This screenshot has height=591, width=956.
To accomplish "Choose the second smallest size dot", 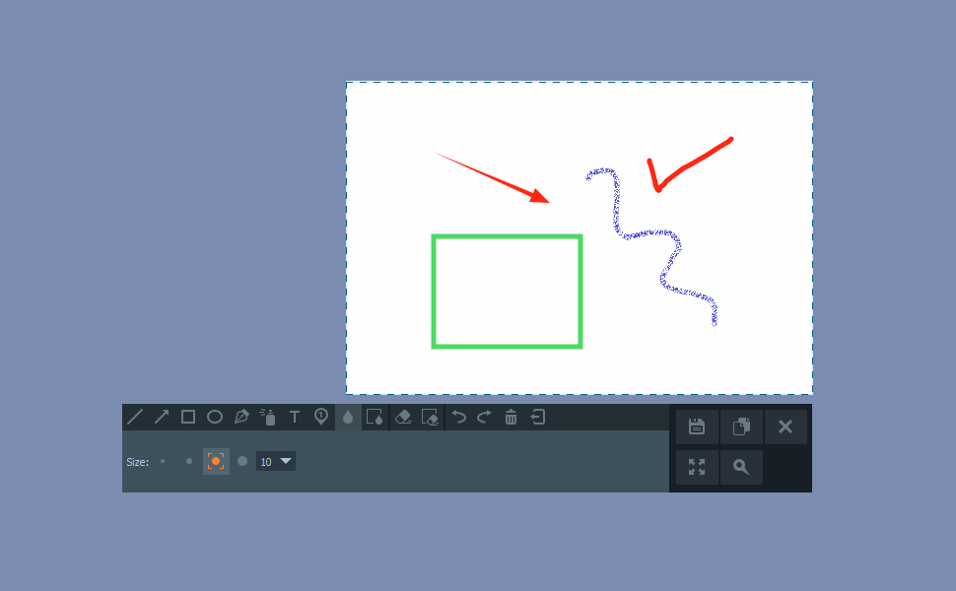I will coord(189,461).
